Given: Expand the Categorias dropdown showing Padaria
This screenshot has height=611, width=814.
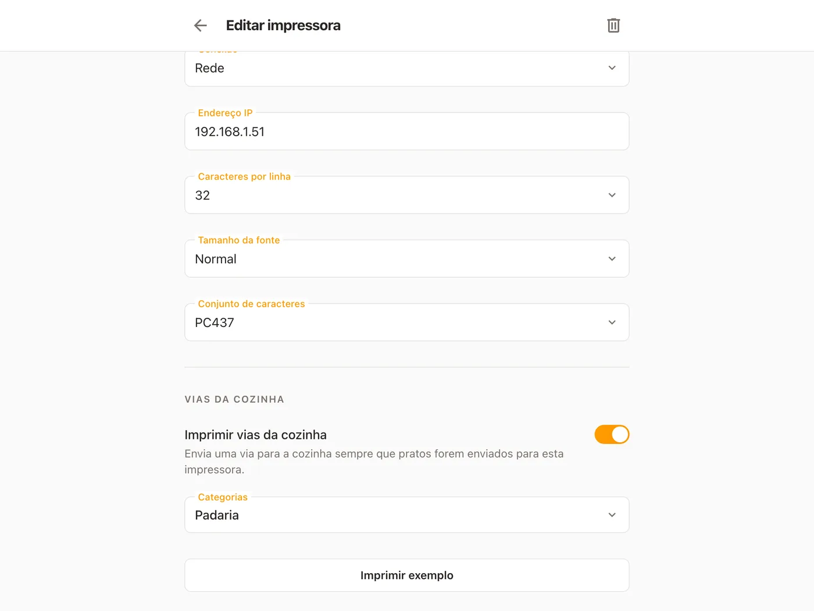Looking at the screenshot, I should pyautogui.click(x=407, y=515).
